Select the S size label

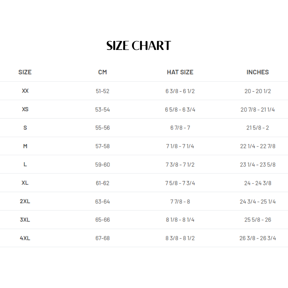(25, 128)
